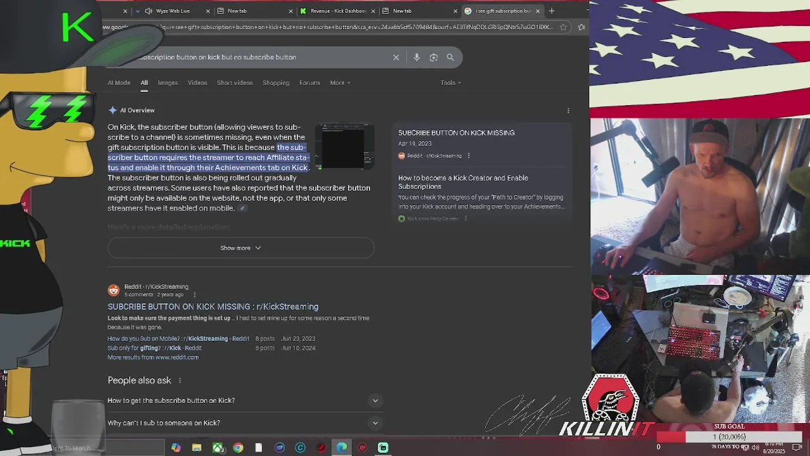Screen dimensions: 810x456
Task: Open a new browser tab
Action: pyautogui.click(x=552, y=11)
